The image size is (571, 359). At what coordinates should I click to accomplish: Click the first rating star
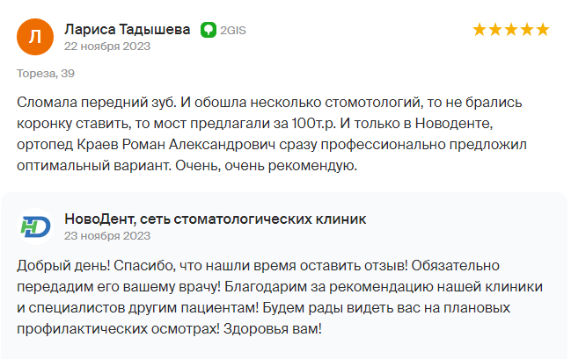[x=479, y=30]
